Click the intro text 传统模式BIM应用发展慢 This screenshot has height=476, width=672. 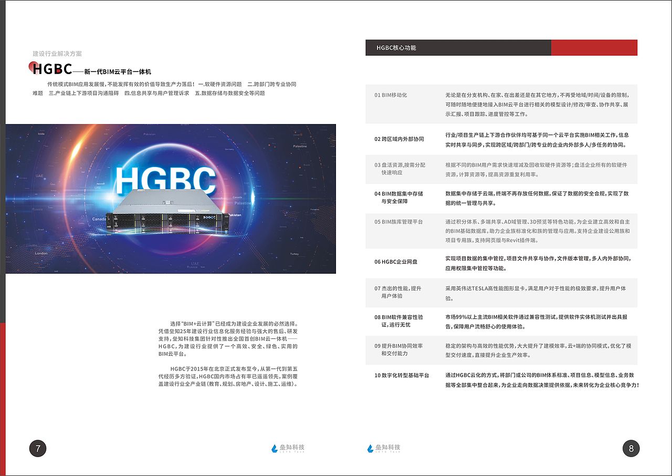pos(165,89)
